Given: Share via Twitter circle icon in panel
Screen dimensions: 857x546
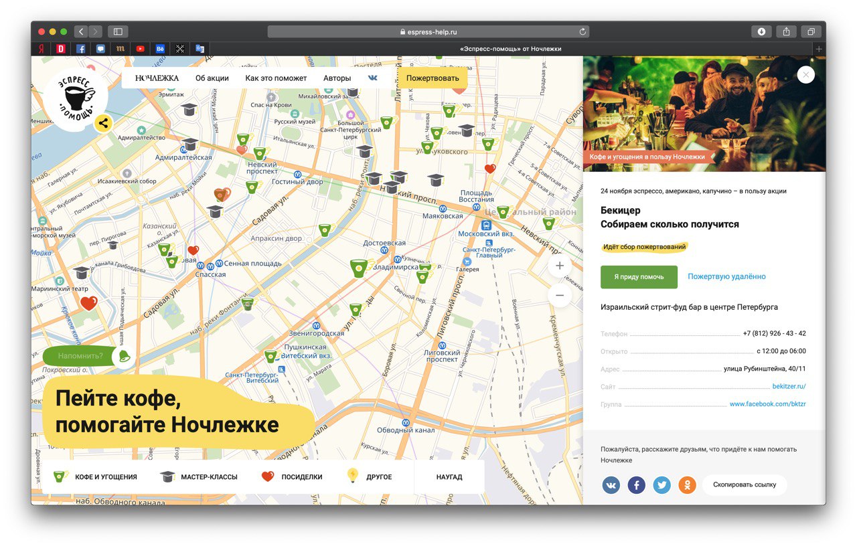Looking at the screenshot, I should click(662, 484).
